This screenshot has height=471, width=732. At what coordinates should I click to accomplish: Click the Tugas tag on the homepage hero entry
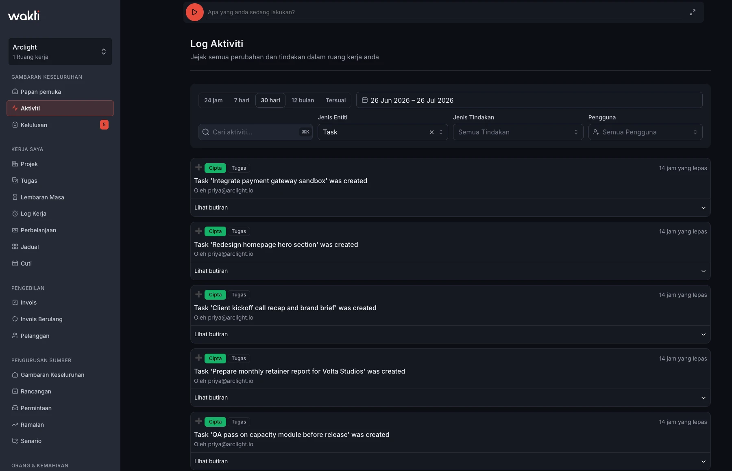pos(239,231)
